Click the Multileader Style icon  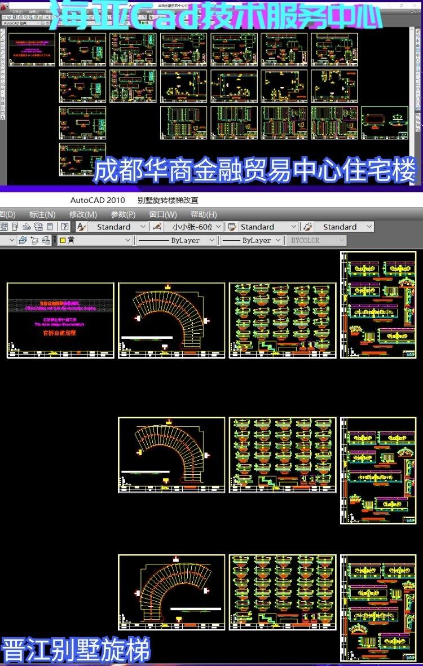pyautogui.click(x=308, y=227)
